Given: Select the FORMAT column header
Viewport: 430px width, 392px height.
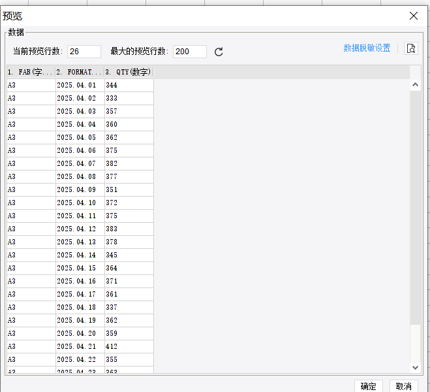Looking at the screenshot, I should point(80,73).
